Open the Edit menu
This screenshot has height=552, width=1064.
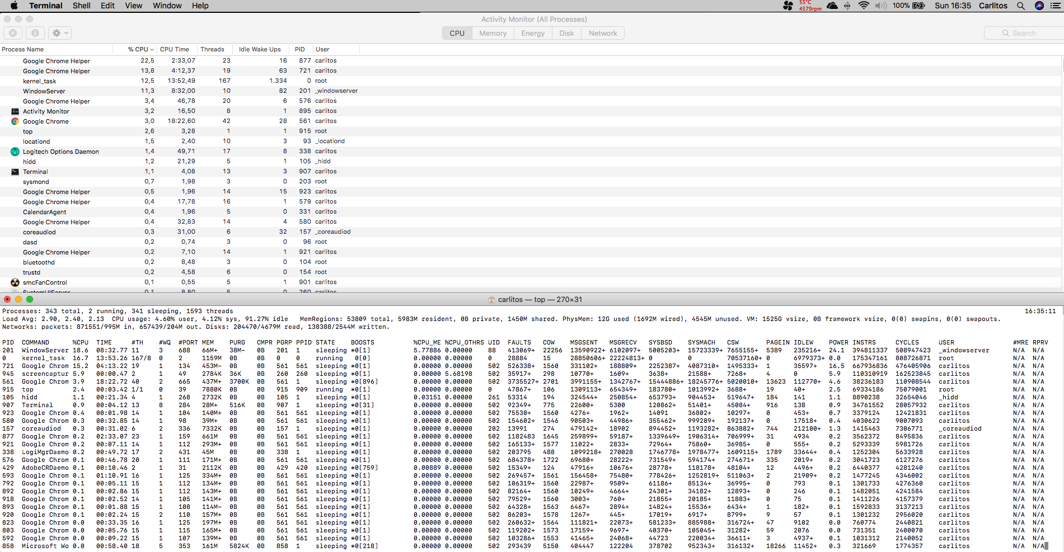(x=107, y=6)
